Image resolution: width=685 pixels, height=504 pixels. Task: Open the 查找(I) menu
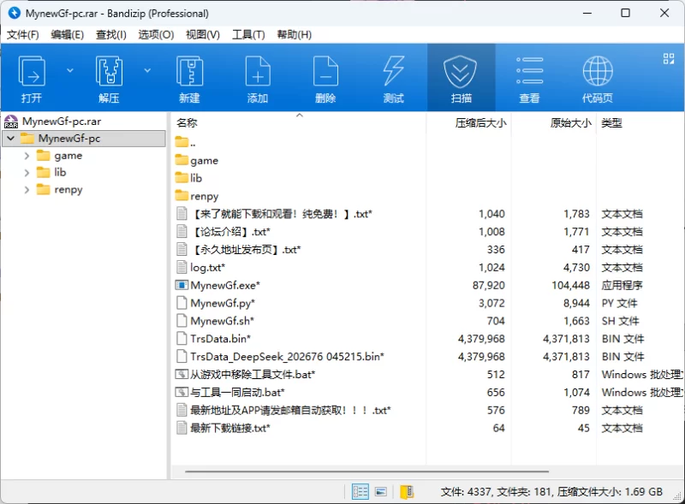point(111,34)
